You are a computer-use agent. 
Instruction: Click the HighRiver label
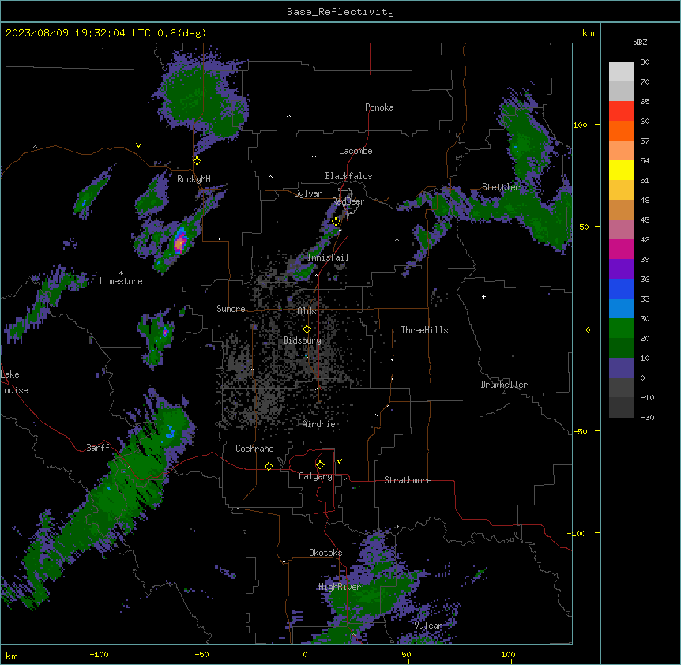(340, 587)
